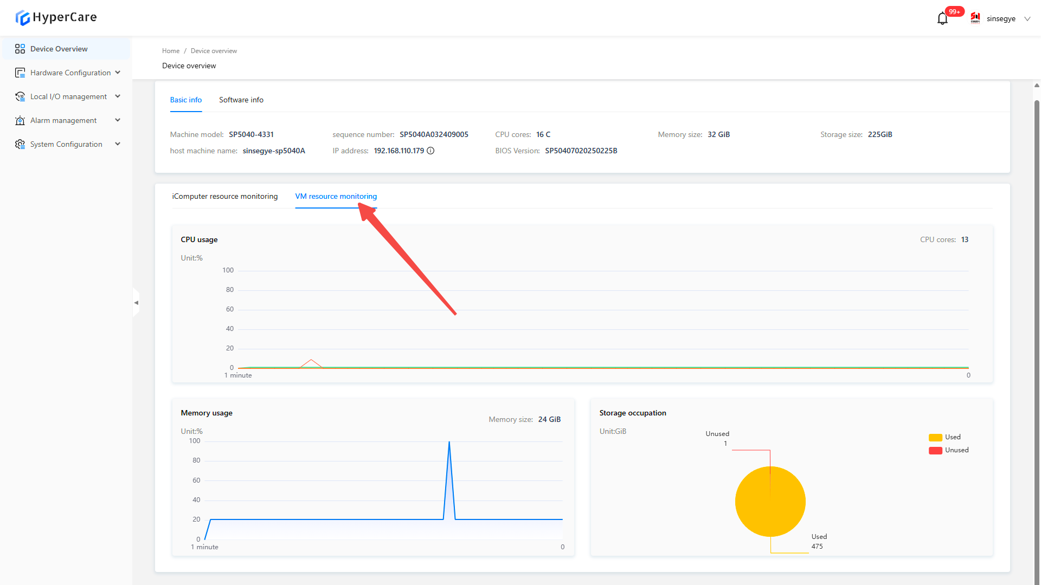Click the Home breadcrumb link

[x=170, y=51]
